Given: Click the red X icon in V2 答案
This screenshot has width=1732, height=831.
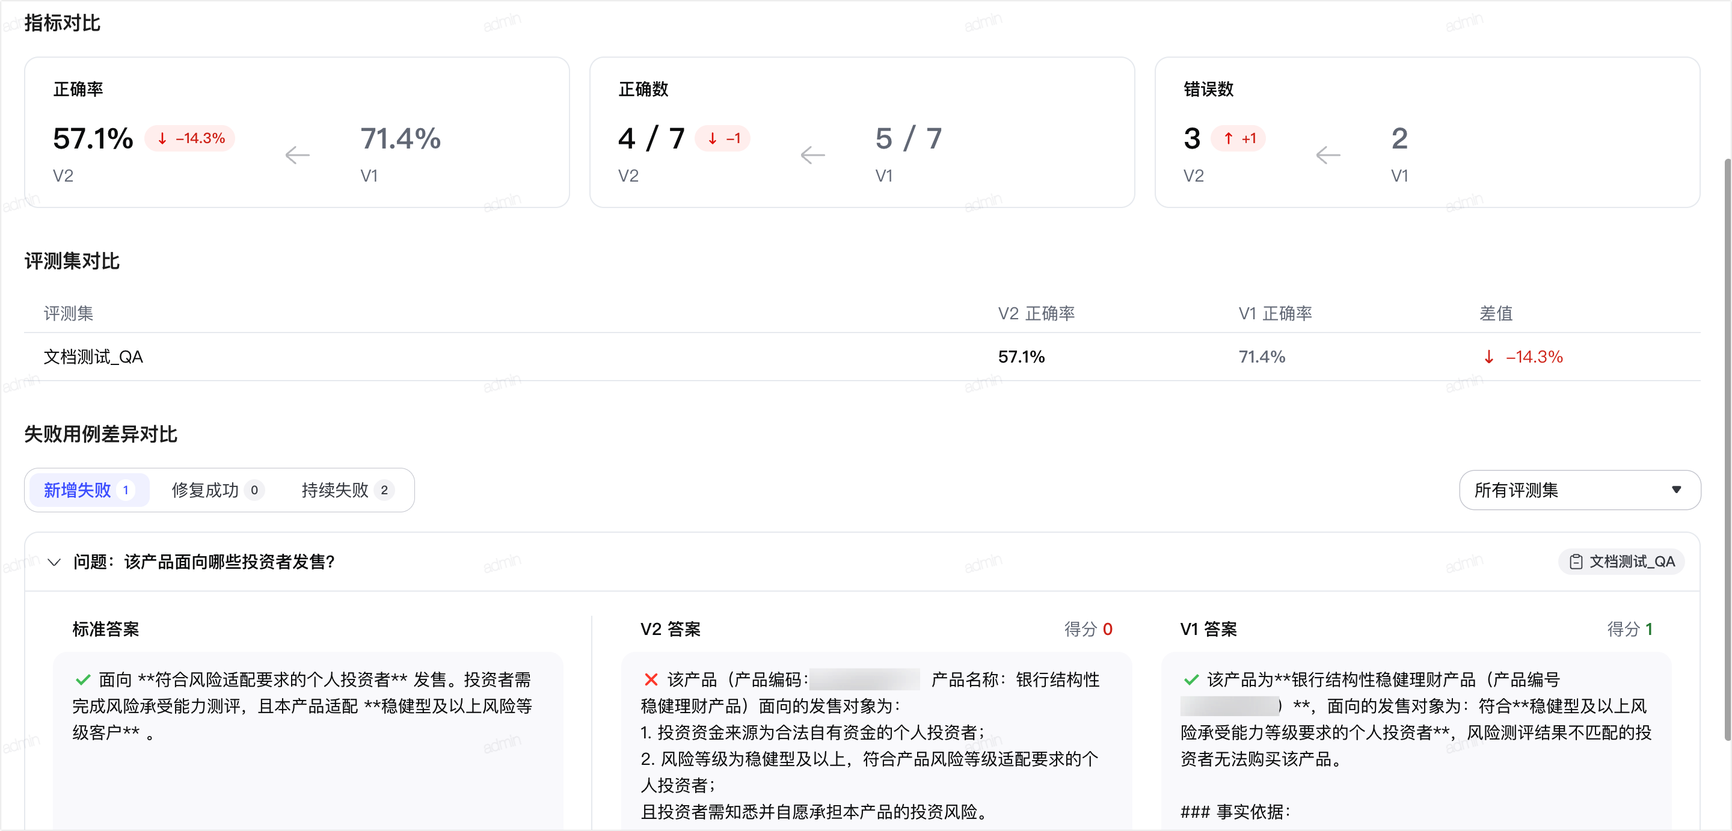Looking at the screenshot, I should pyautogui.click(x=651, y=679).
